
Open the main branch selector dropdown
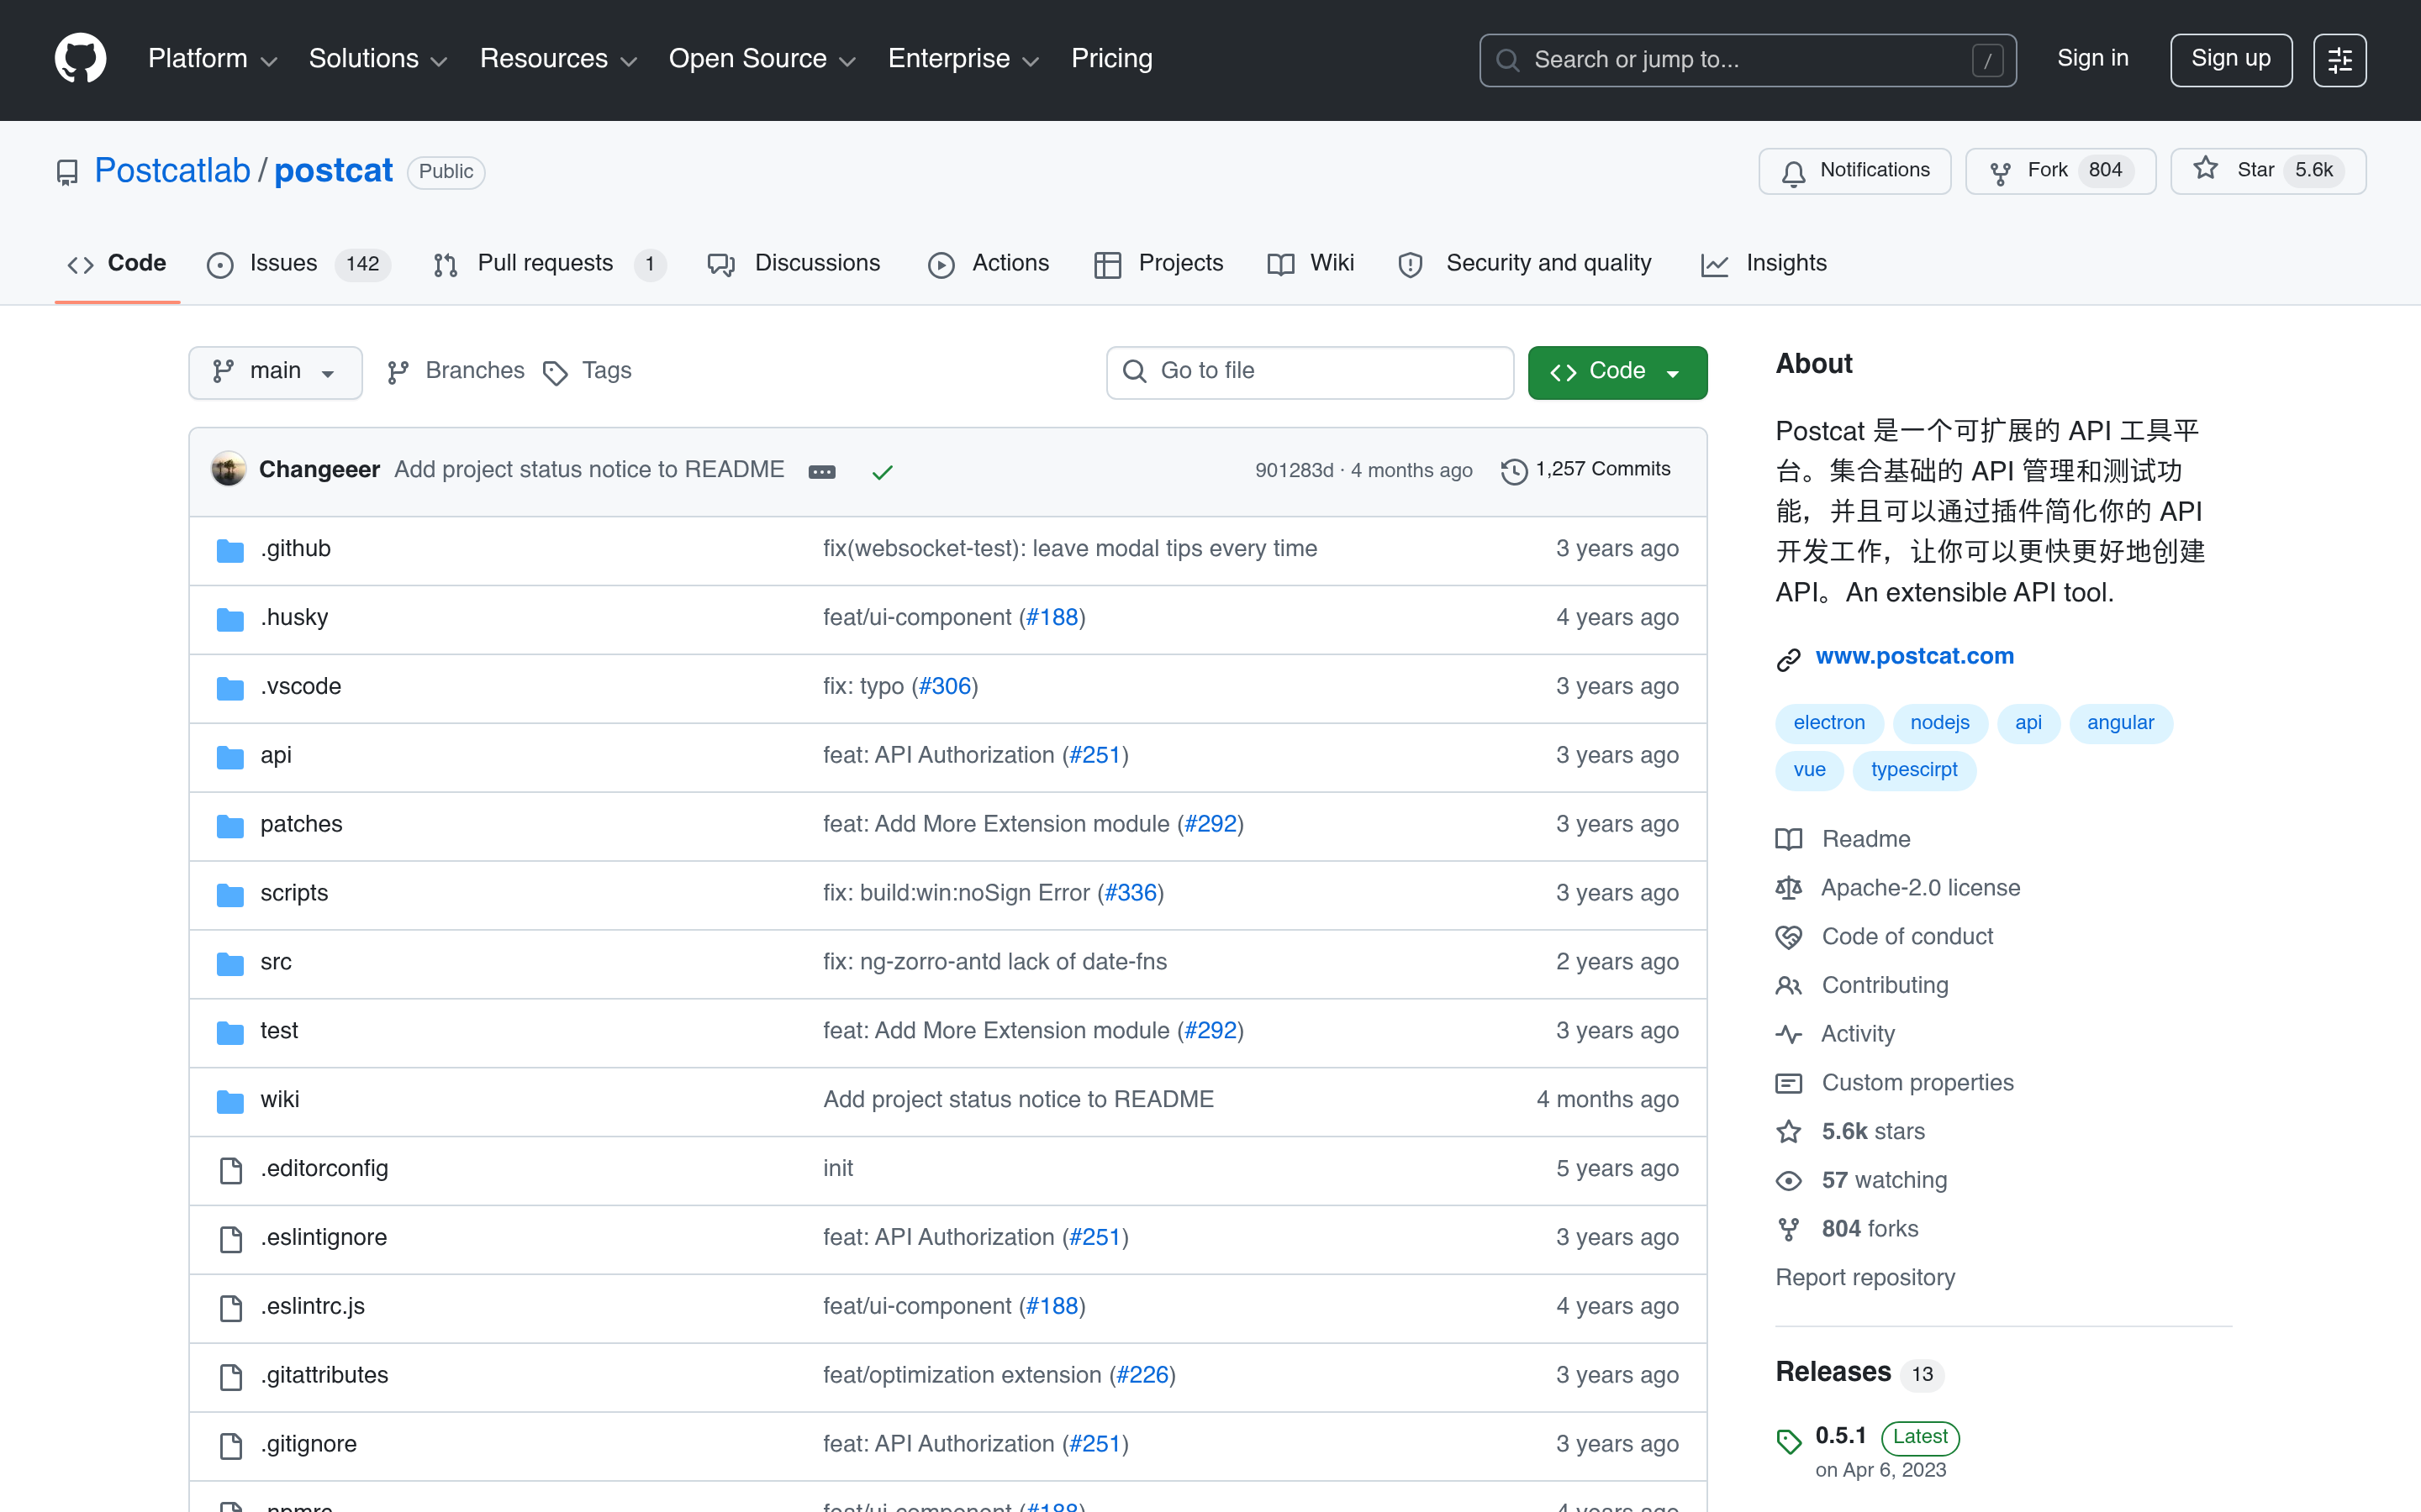tap(275, 372)
